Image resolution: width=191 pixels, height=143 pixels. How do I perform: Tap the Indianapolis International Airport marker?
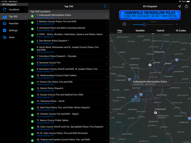click(135, 97)
